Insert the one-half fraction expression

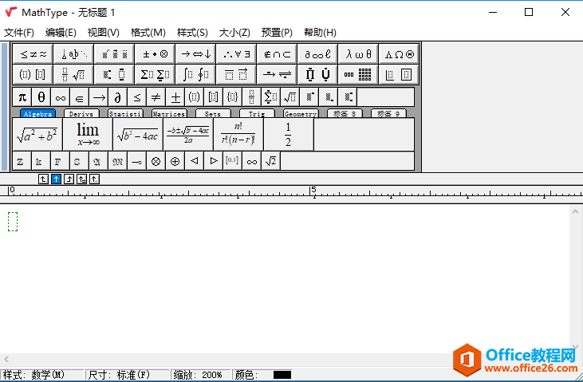[x=288, y=135]
